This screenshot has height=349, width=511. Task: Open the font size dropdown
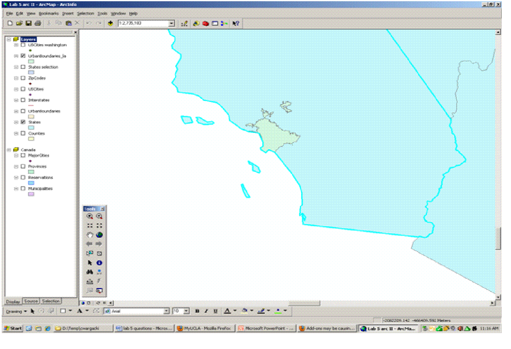(187, 311)
